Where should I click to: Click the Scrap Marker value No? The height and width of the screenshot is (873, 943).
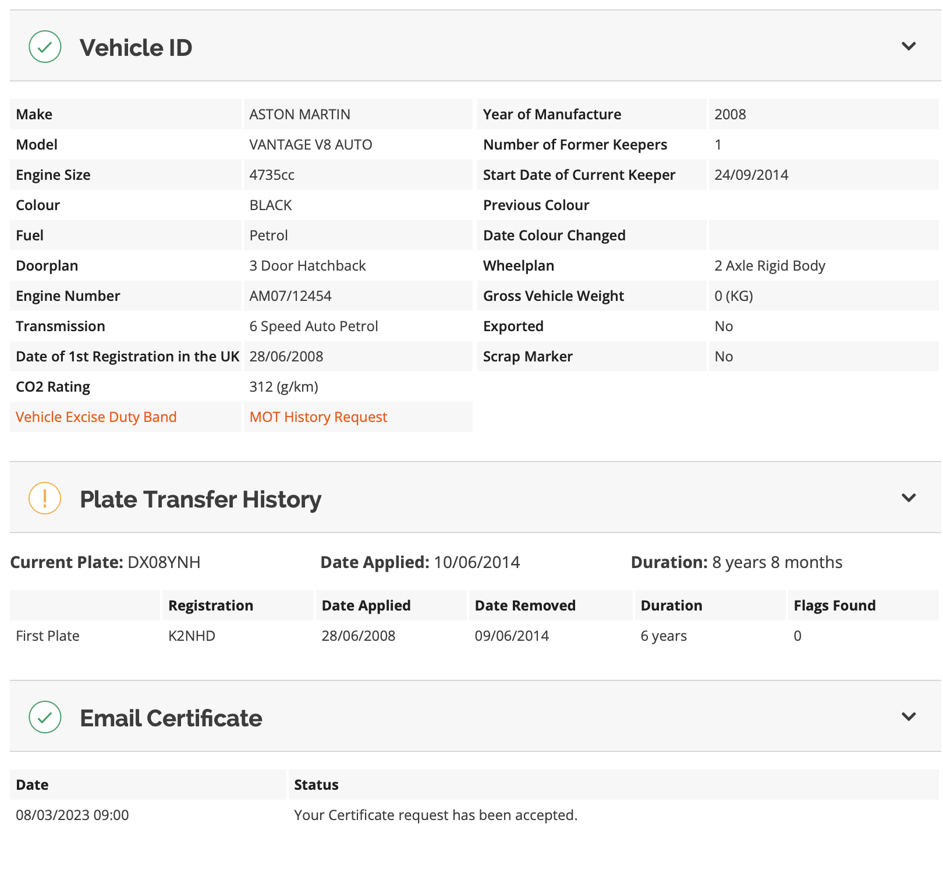pos(724,356)
